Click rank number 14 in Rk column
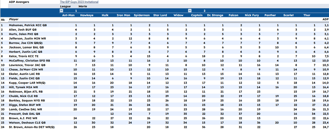329x129 pixels. coord(2,83)
